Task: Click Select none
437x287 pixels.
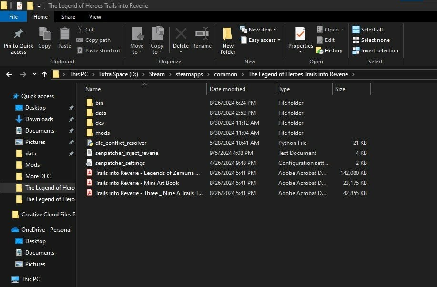Action: (371, 40)
